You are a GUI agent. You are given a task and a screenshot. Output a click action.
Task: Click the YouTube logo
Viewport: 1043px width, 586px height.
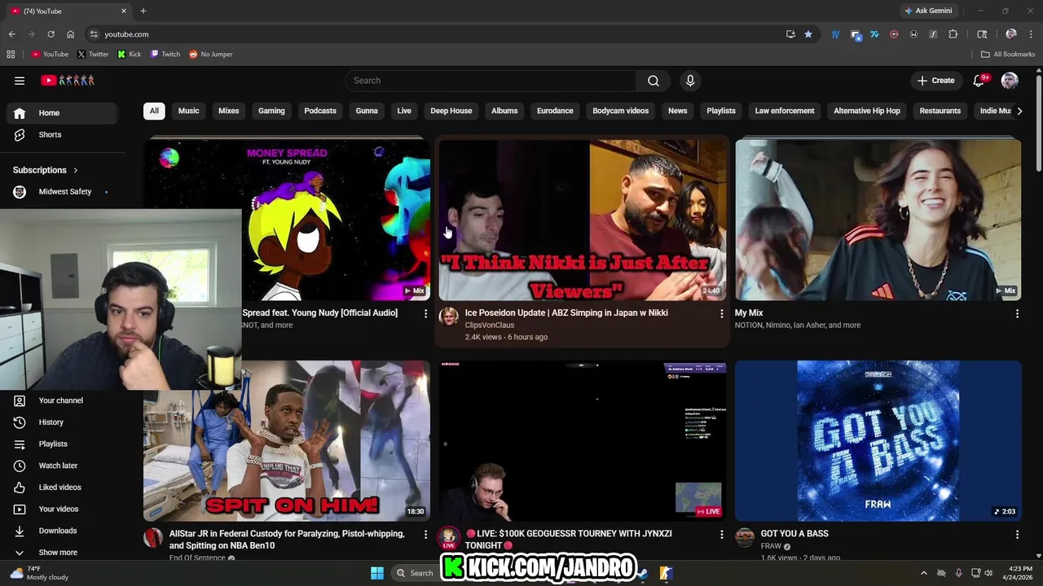(x=68, y=81)
